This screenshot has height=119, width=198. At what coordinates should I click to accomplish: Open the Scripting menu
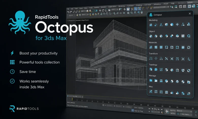click(x=139, y=5)
